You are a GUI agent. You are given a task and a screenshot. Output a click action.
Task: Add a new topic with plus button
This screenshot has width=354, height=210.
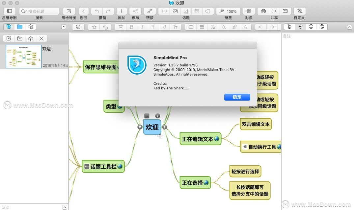tap(122, 11)
